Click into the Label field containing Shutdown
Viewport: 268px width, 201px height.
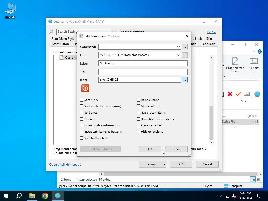[143, 63]
